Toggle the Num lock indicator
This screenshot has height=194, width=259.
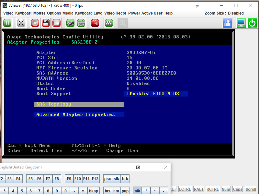click(x=226, y=189)
